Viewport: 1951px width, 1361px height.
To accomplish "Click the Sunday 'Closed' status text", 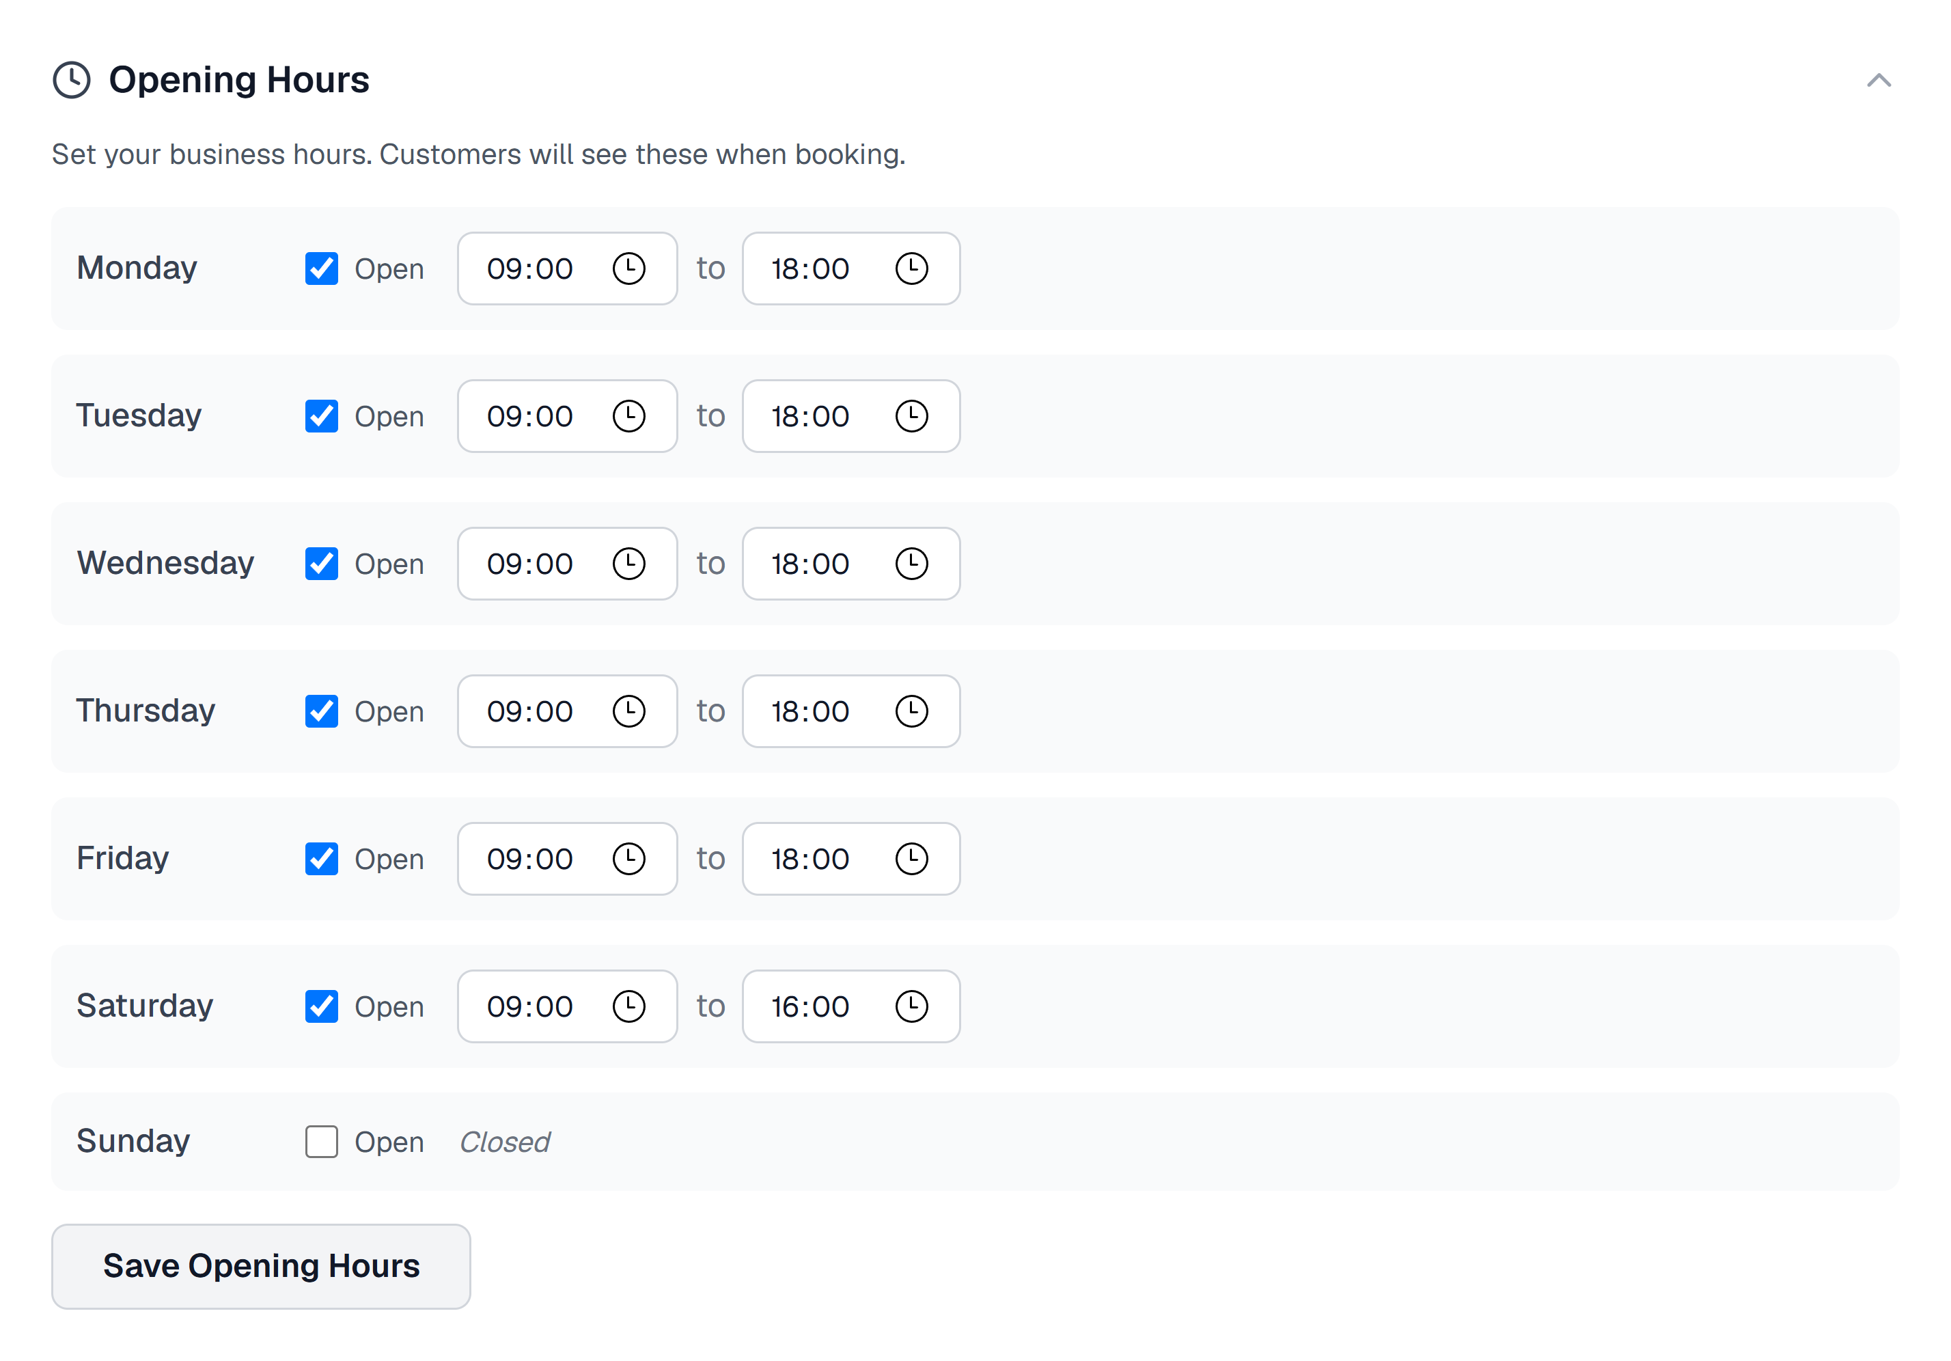I will point(505,1142).
